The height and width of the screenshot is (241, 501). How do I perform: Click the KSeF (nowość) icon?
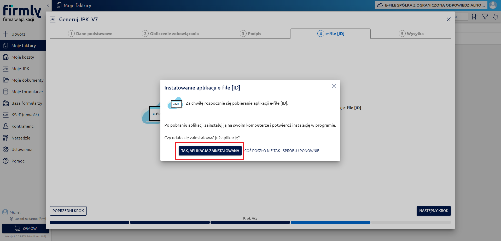[x=6, y=115]
